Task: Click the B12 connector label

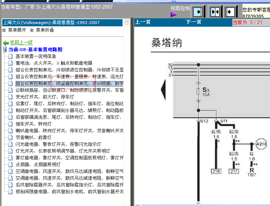Action: click(x=204, y=121)
